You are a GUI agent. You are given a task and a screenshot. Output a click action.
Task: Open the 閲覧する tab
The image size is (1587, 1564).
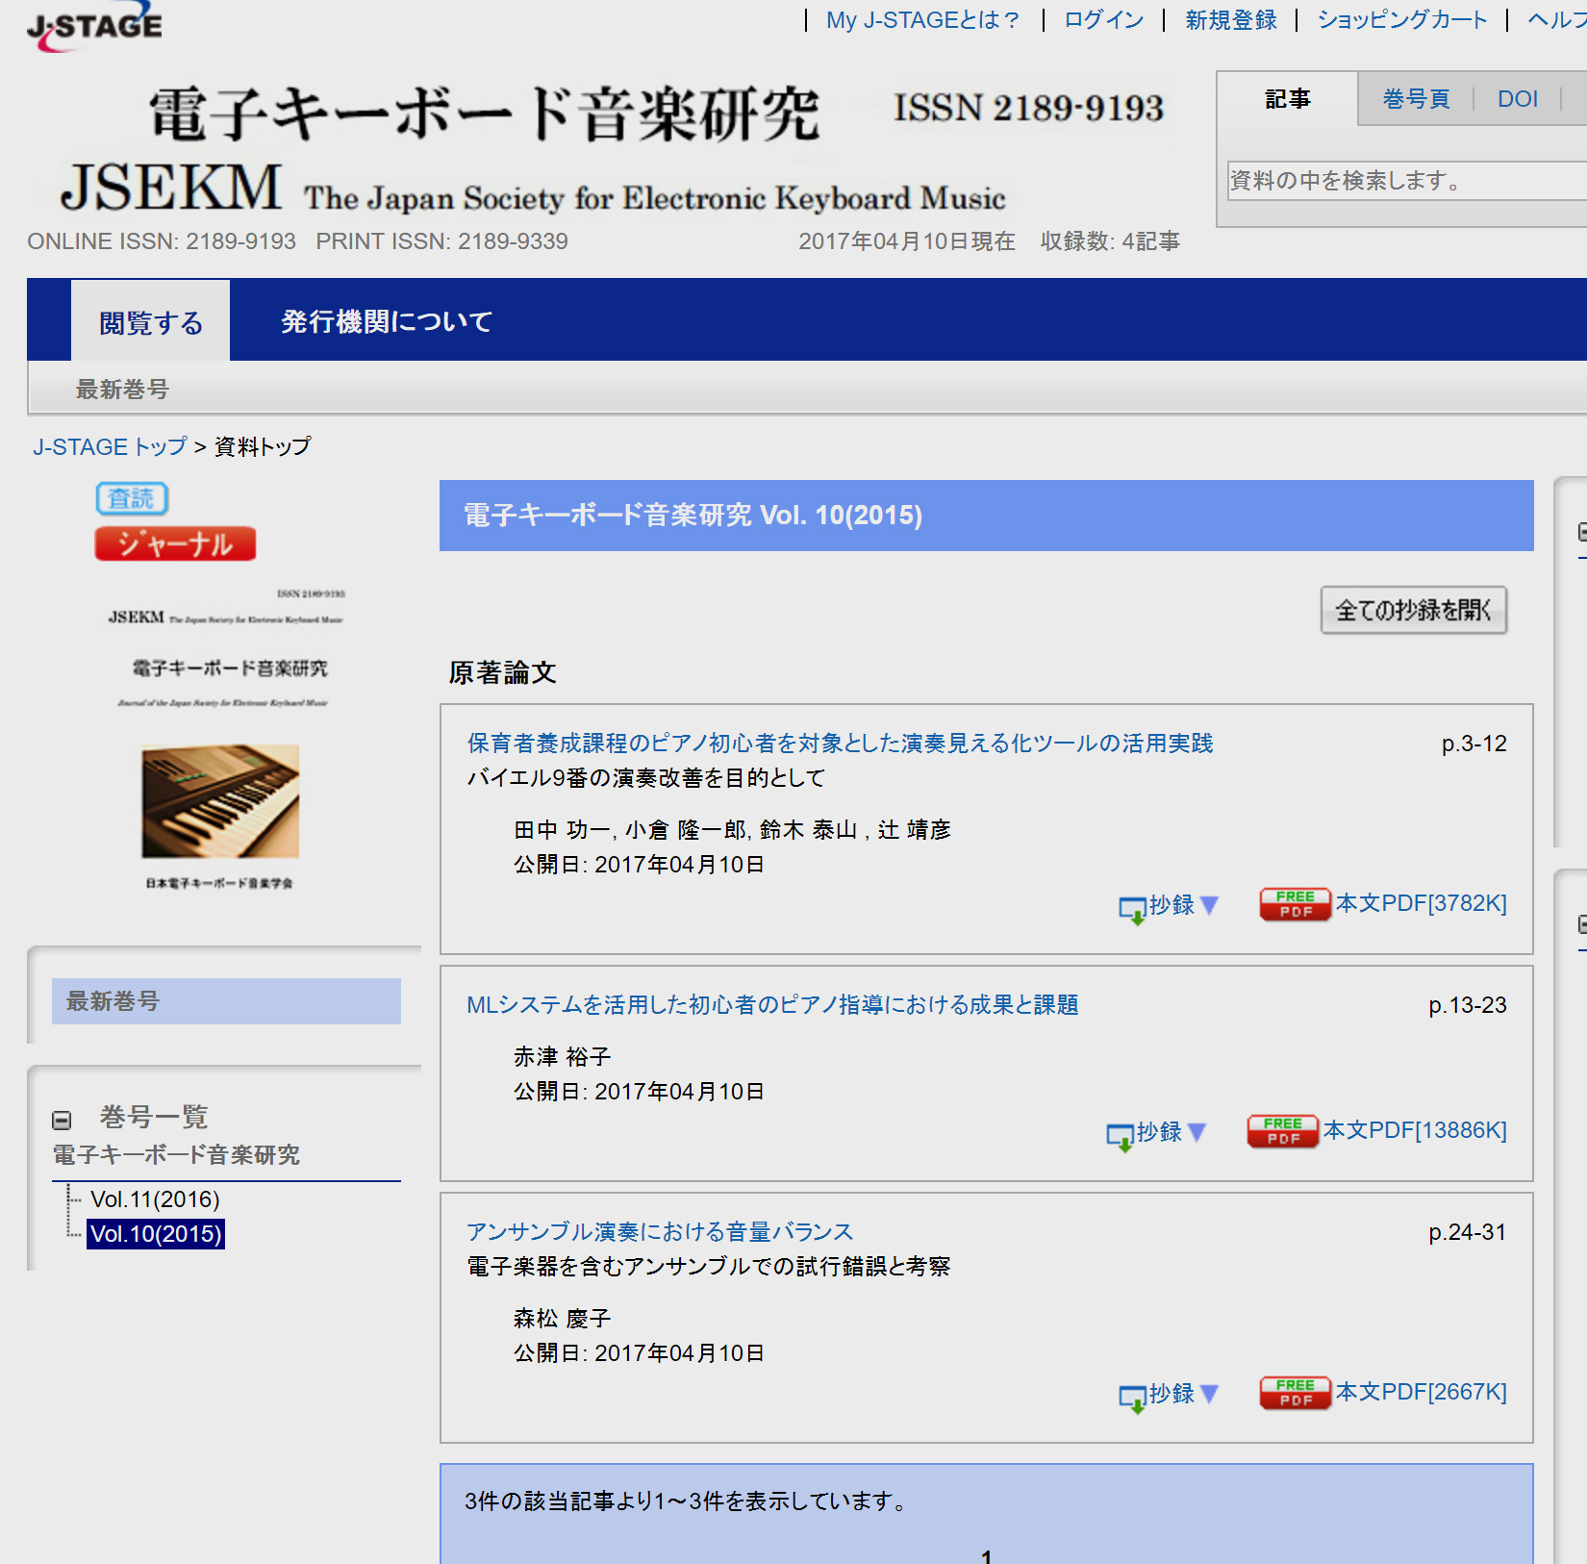point(151,321)
